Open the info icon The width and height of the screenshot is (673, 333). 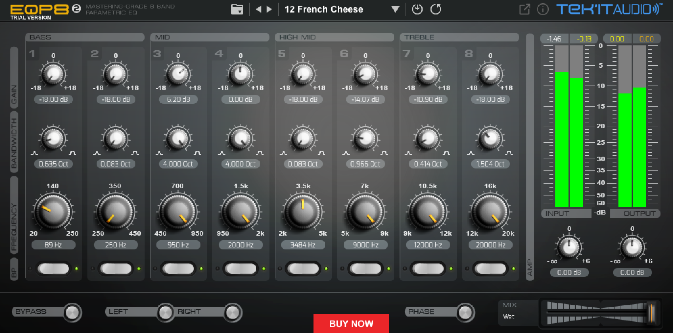pos(543,9)
